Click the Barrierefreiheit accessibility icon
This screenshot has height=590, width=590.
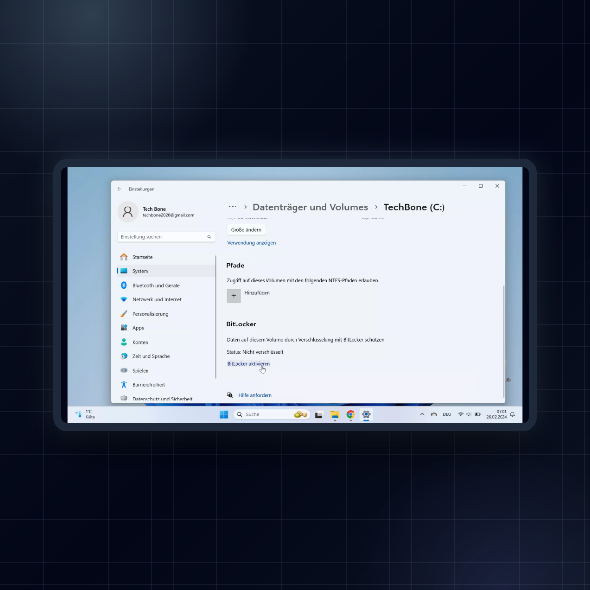point(124,385)
